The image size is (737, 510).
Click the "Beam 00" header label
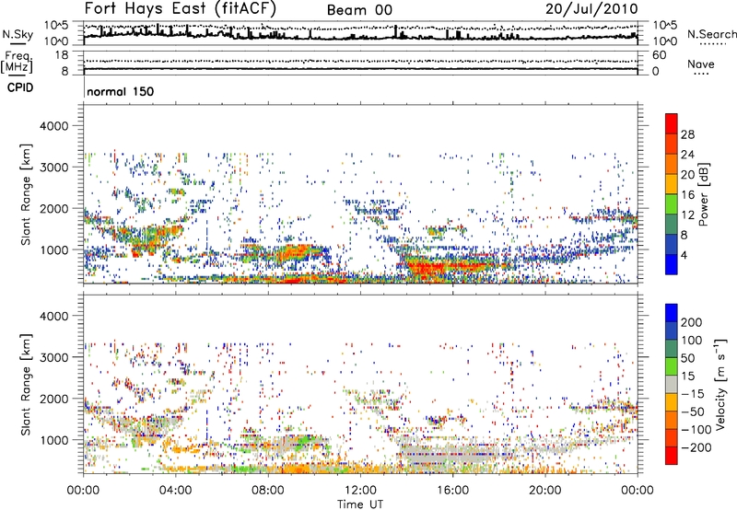pyautogui.click(x=359, y=10)
